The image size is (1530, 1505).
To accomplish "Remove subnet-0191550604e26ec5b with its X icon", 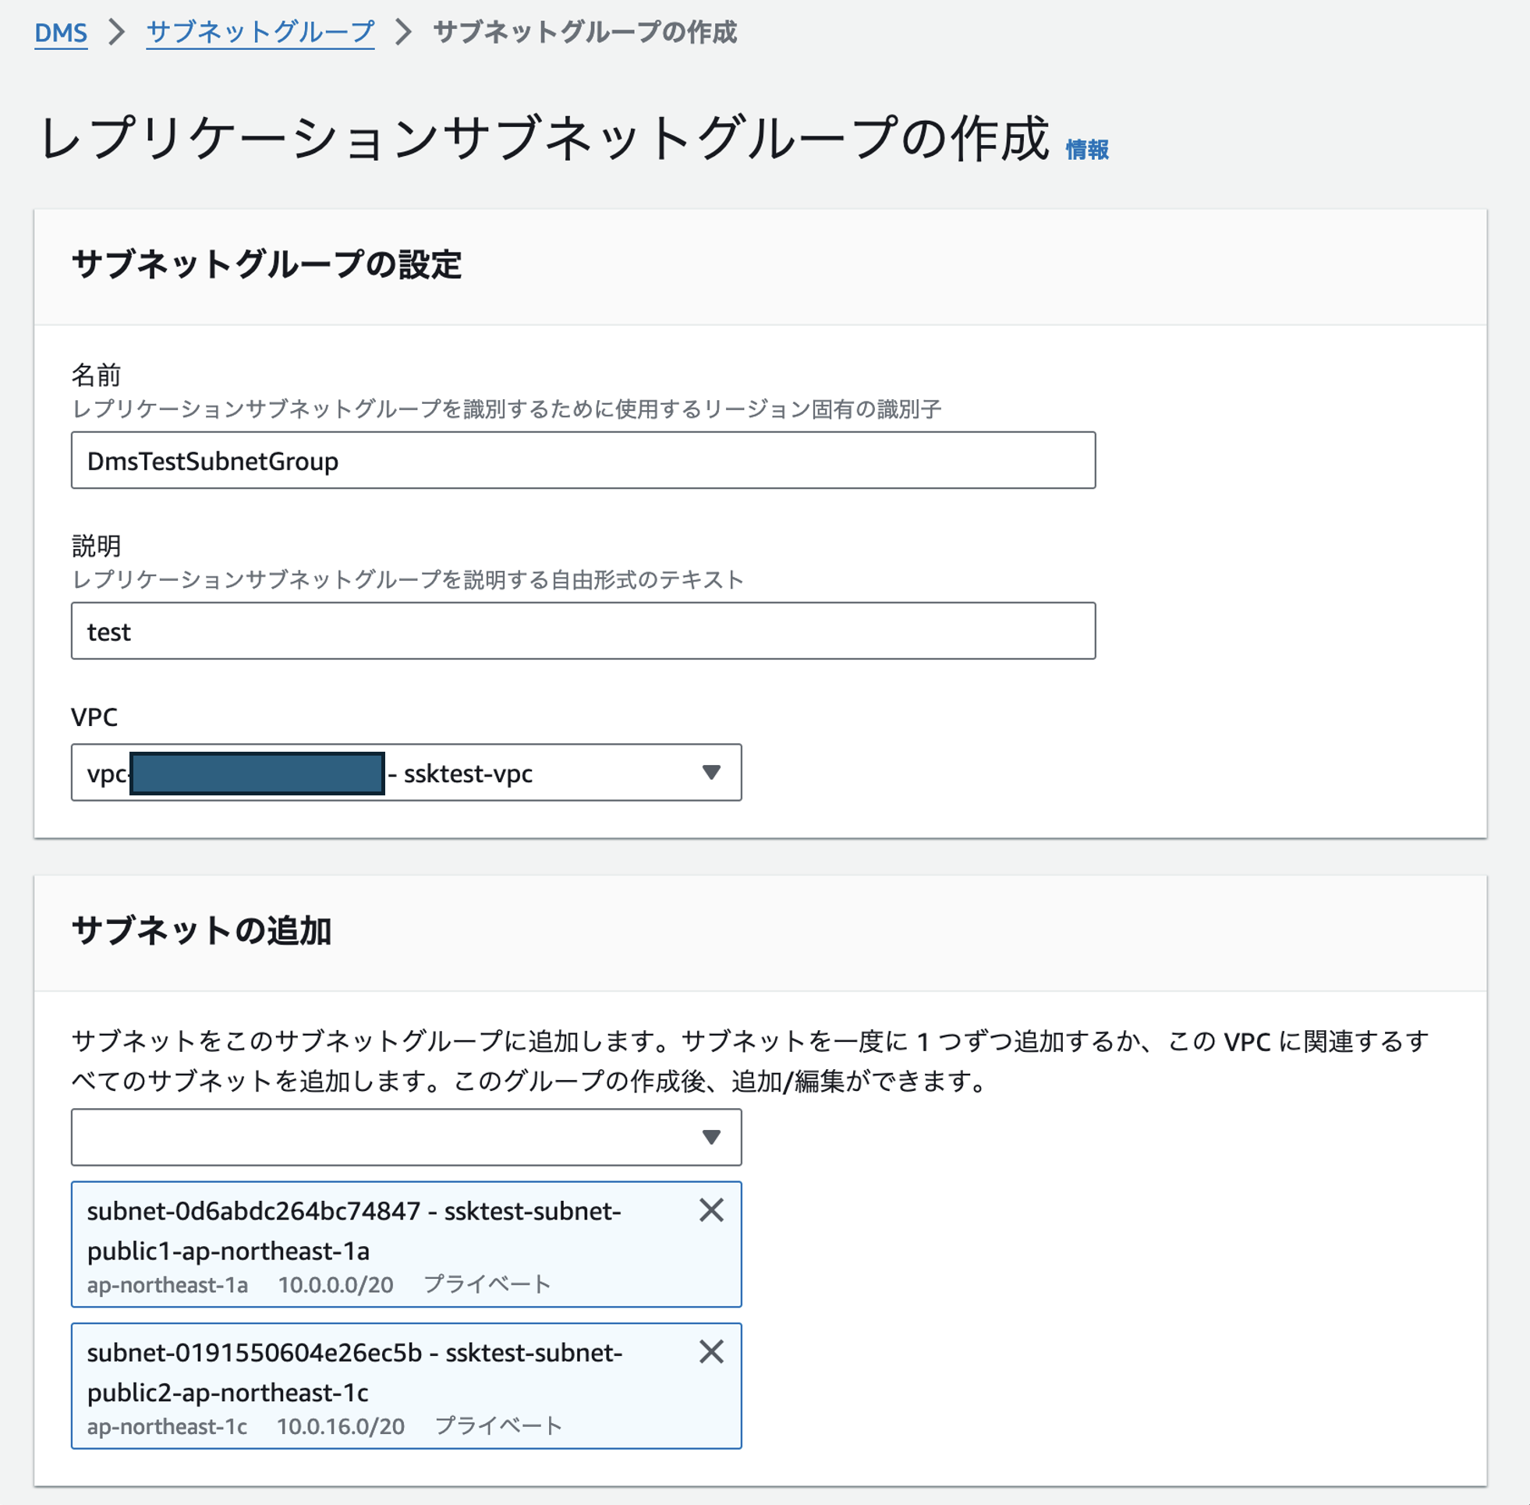I will [711, 1351].
